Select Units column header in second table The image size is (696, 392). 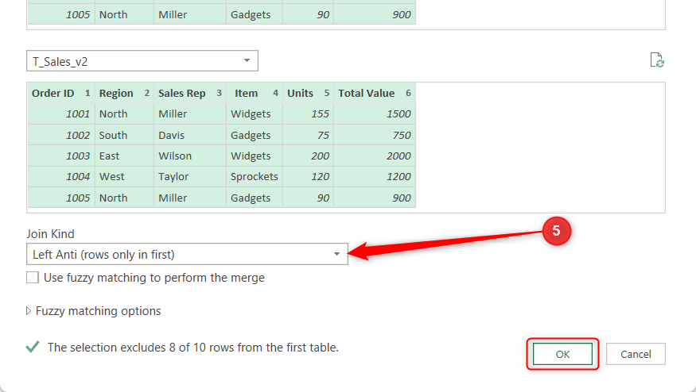click(308, 93)
